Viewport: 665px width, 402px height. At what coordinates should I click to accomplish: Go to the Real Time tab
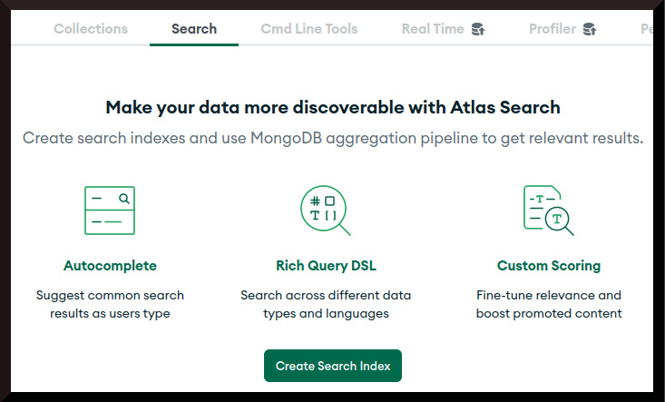tap(433, 29)
